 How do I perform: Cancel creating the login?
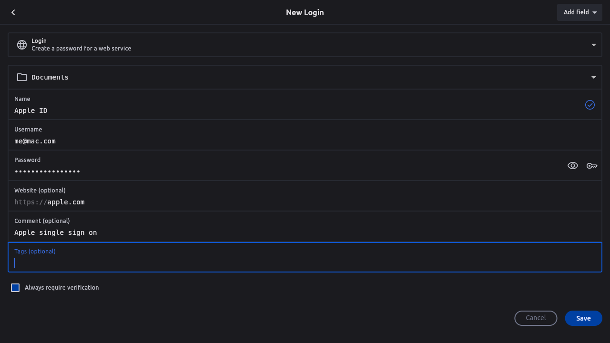click(x=536, y=318)
